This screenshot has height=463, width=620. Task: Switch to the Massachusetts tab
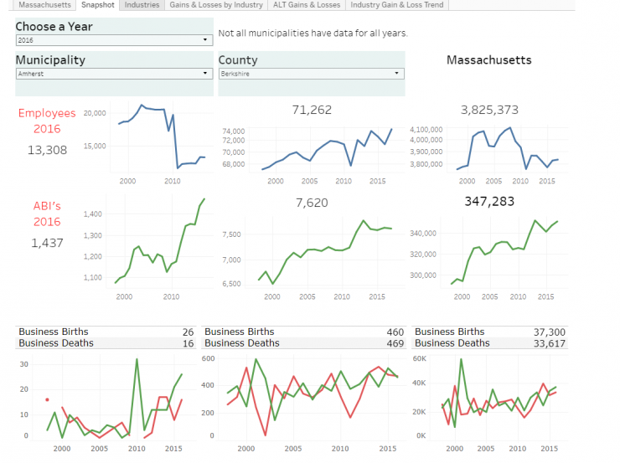(39, 5)
